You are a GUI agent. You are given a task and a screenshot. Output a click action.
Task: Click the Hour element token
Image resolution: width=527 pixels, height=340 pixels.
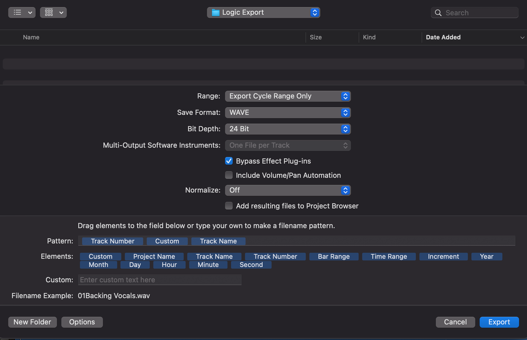coord(169,265)
